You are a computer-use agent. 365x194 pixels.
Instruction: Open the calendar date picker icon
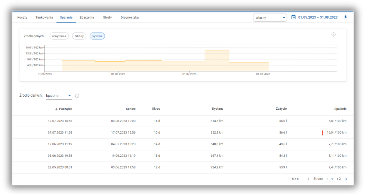pyautogui.click(x=293, y=17)
